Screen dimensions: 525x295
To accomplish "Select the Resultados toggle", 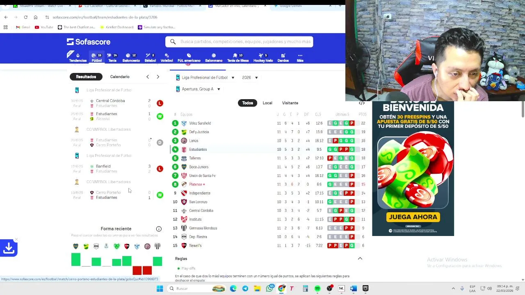I will click(x=86, y=77).
